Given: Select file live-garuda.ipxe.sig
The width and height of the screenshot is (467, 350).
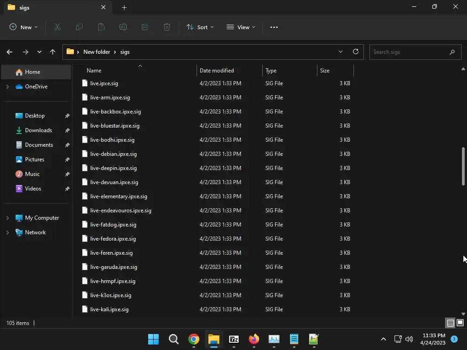Looking at the screenshot, I should coord(114,267).
